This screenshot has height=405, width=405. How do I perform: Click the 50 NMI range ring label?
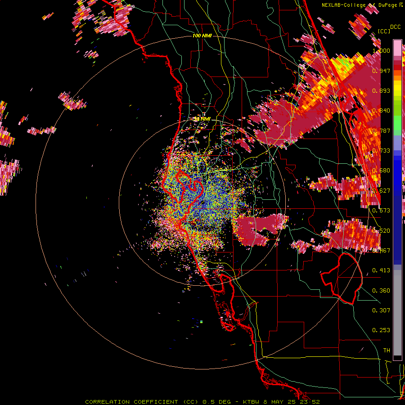click(202, 119)
